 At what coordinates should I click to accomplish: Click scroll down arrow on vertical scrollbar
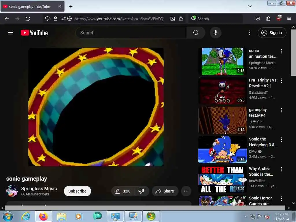click(x=293, y=203)
